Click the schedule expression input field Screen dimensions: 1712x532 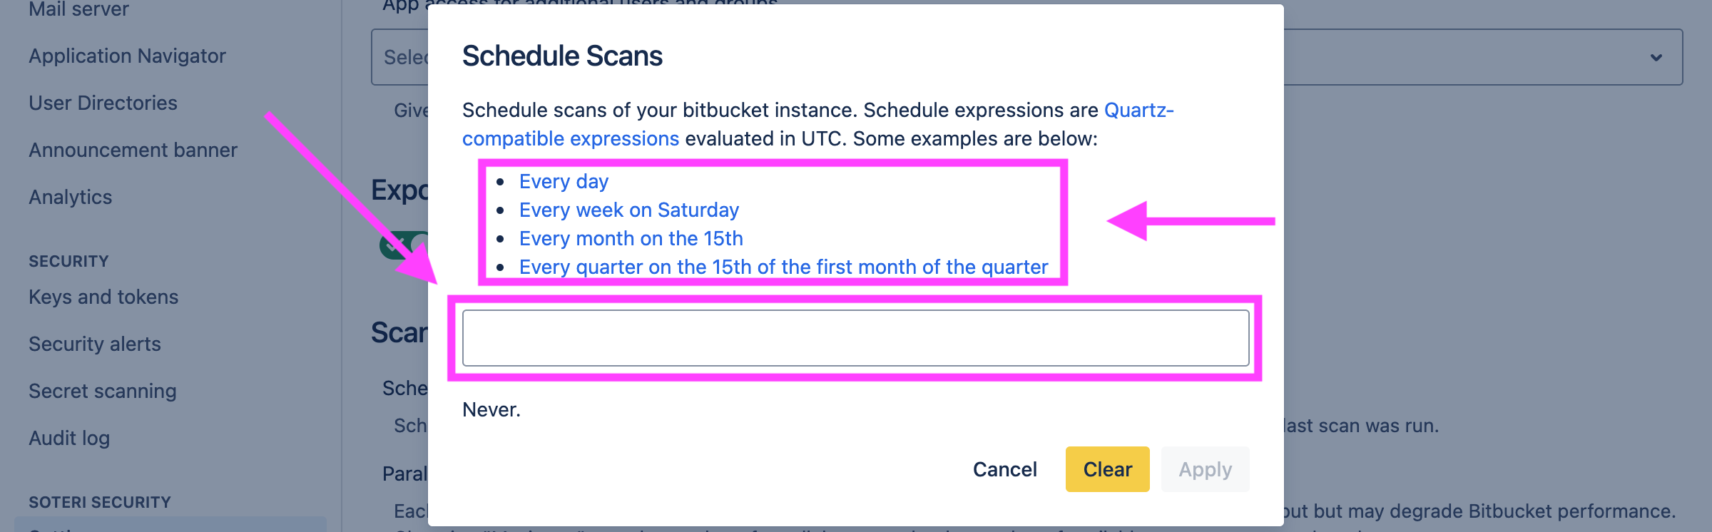(856, 337)
